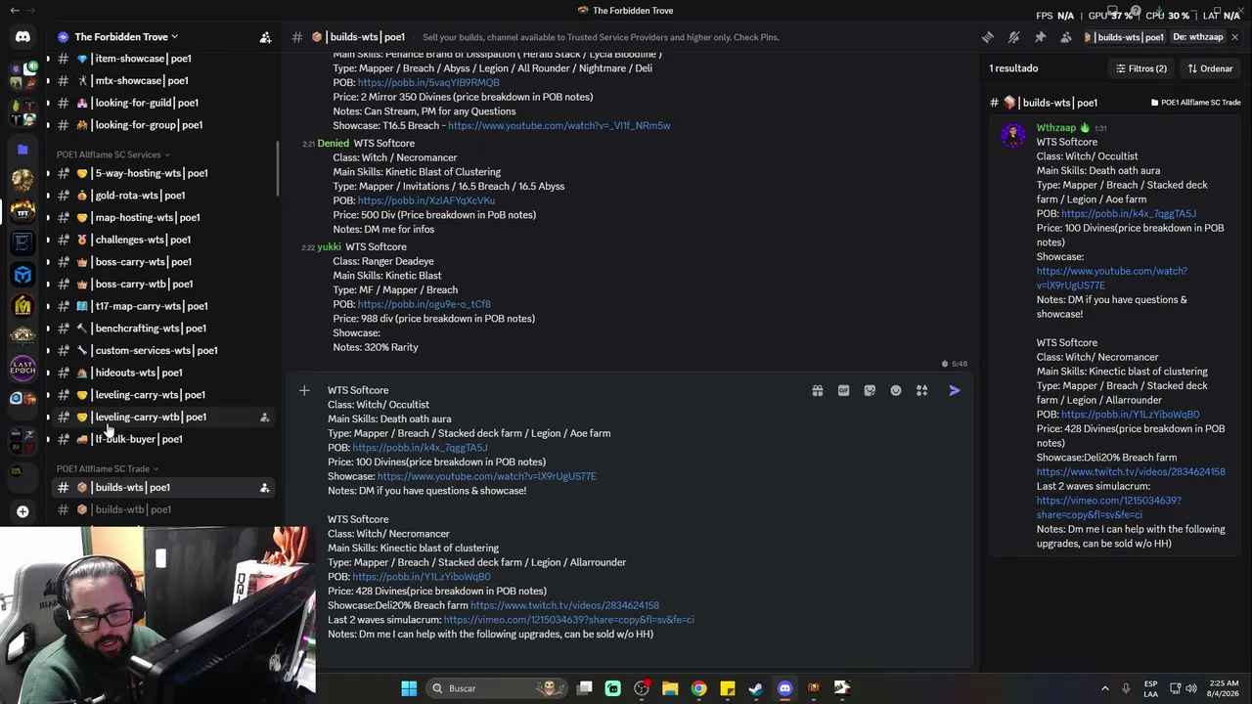This screenshot has height=704, width=1252.
Task: Open Wthzaap's twitch.tv video link
Action: (x=1131, y=472)
